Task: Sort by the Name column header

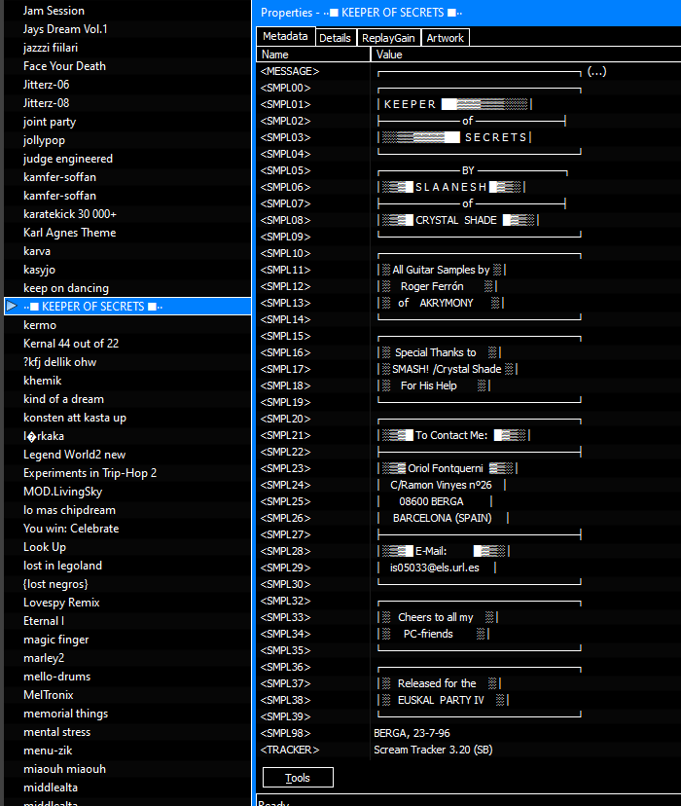Action: pos(313,55)
